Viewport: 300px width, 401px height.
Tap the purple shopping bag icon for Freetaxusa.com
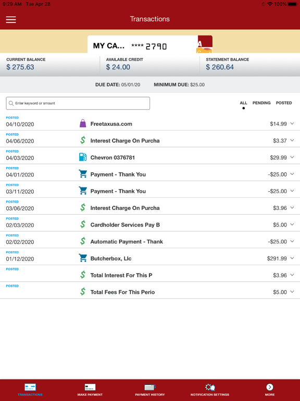[83, 124]
